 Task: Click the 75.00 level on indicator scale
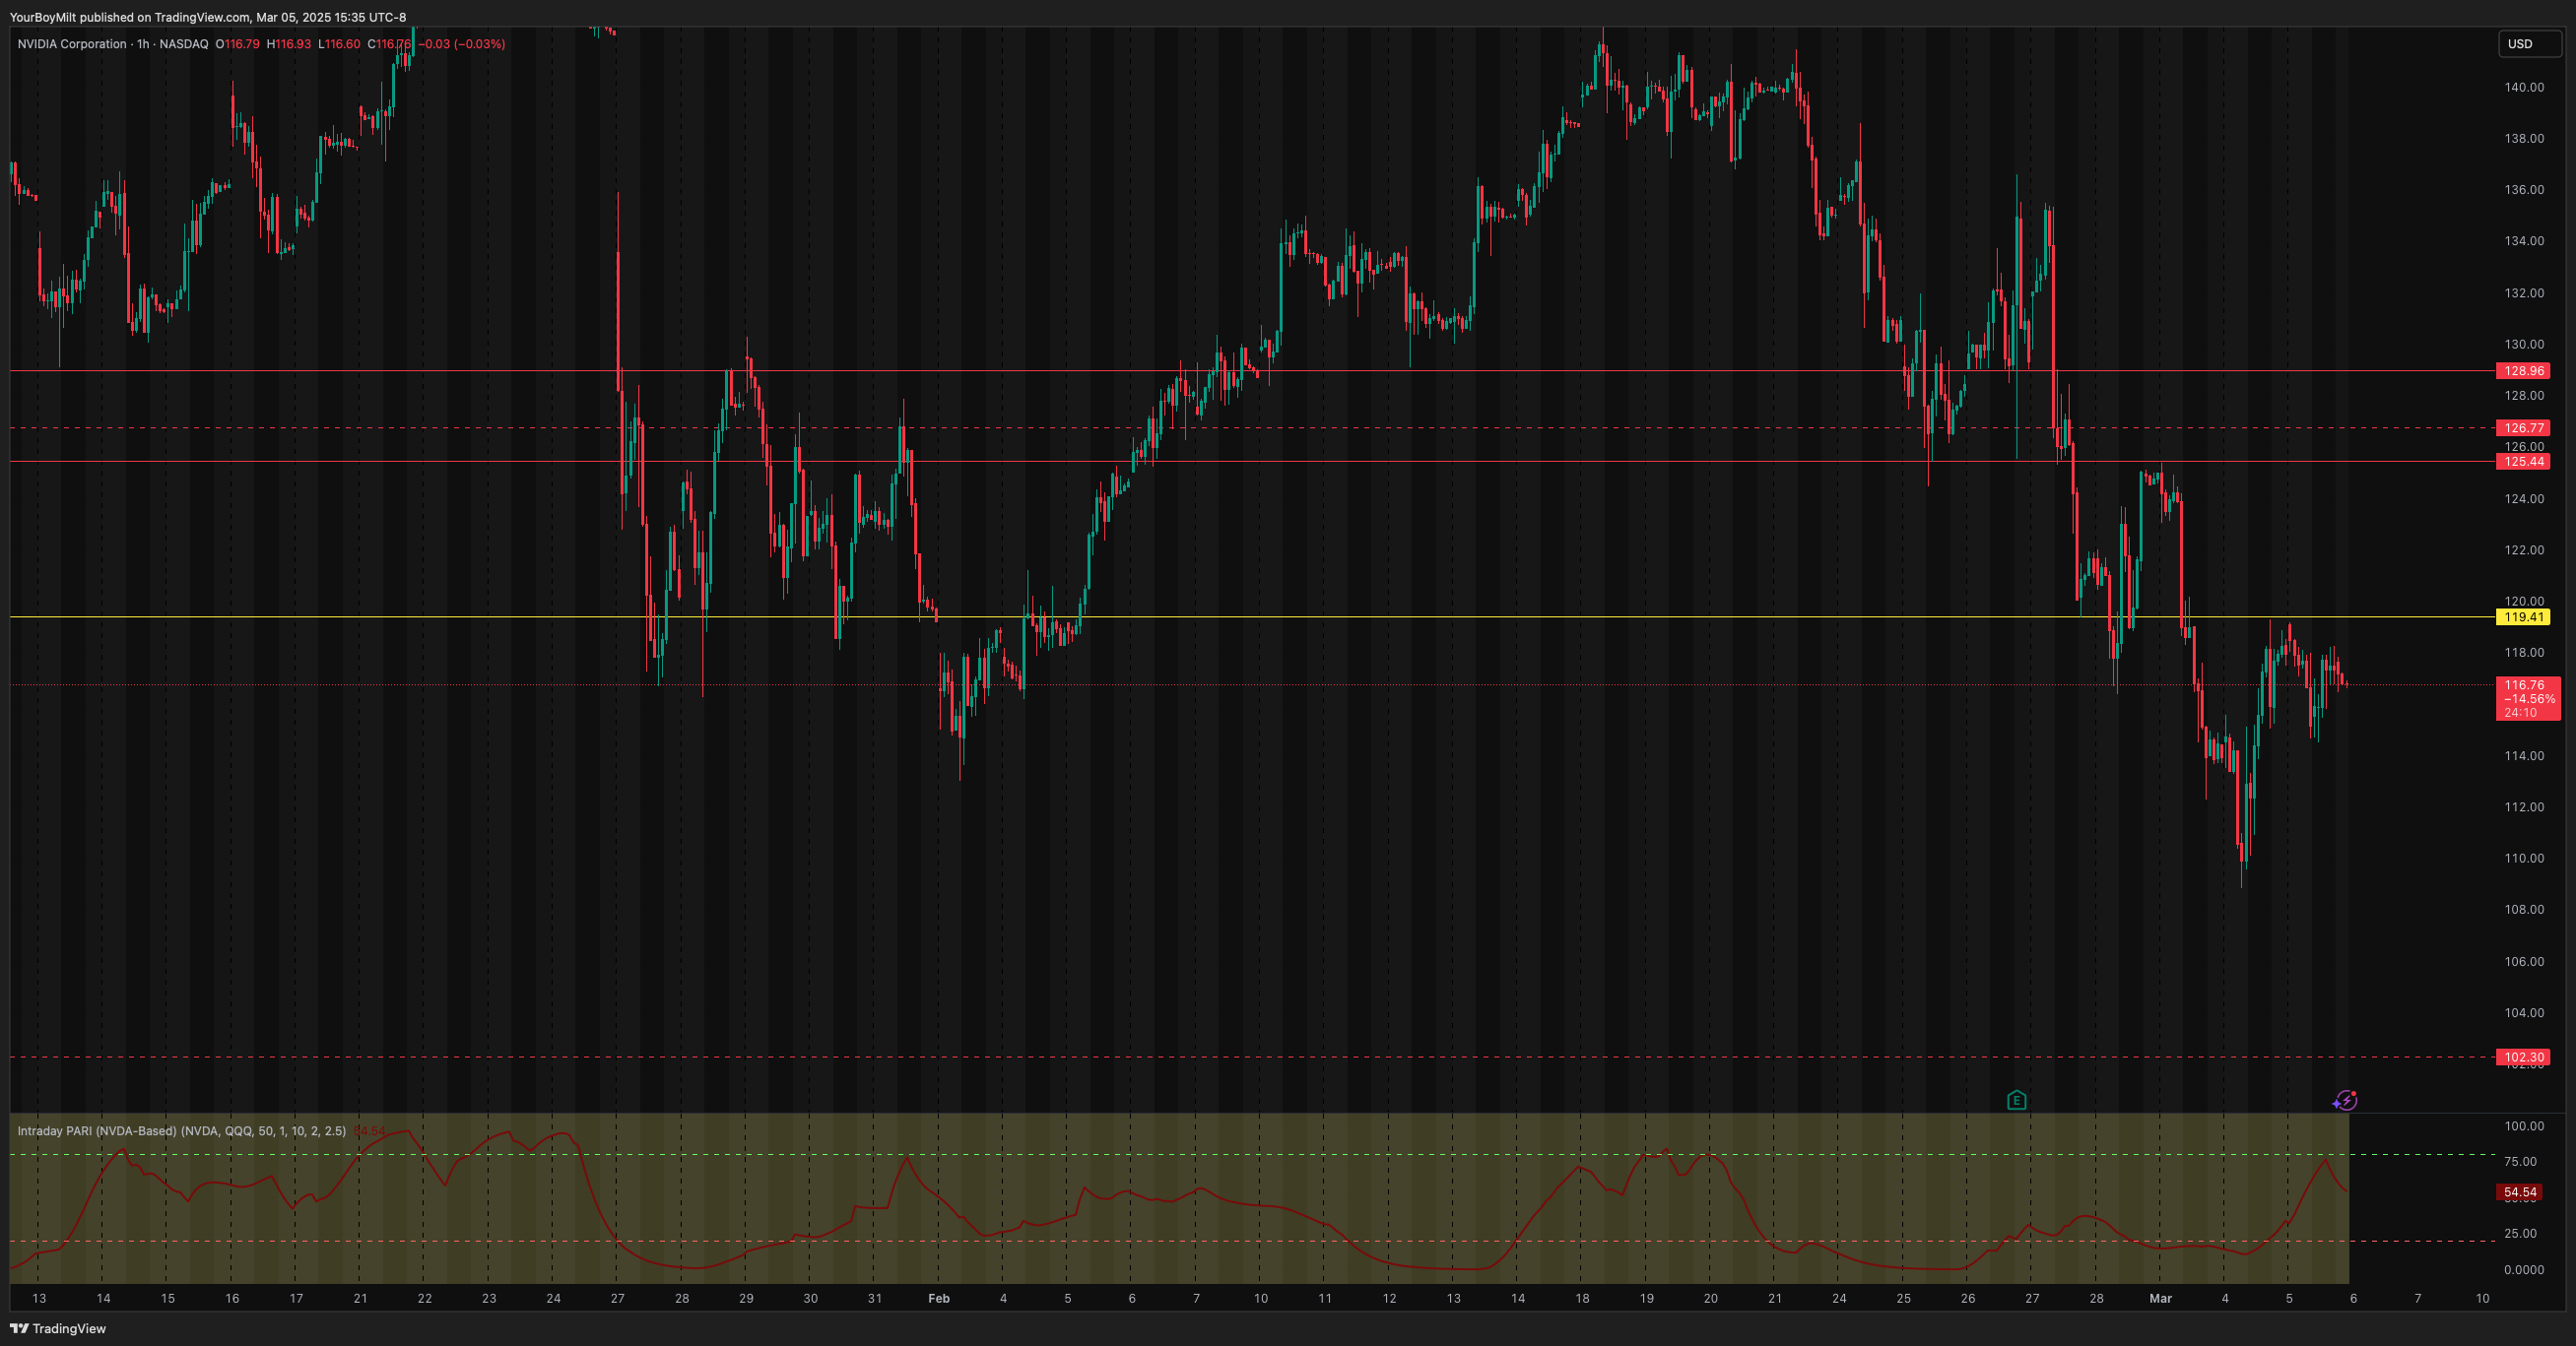pos(2519,1161)
